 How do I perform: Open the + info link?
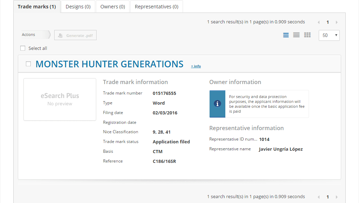coord(196,66)
